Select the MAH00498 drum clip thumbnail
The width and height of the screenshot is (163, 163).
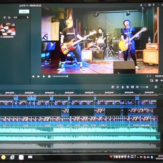click(7, 29)
